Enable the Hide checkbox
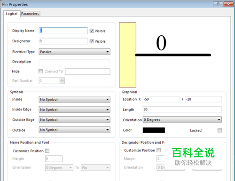The height and width of the screenshot is (181, 235). pyautogui.click(x=40, y=71)
